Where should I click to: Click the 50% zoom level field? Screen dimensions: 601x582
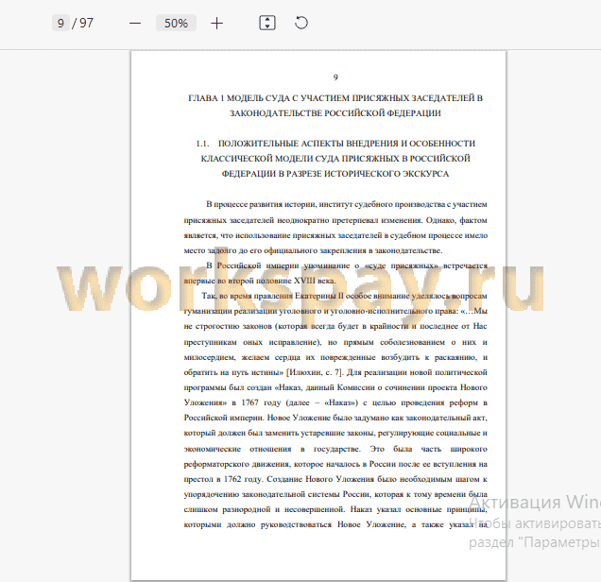click(176, 23)
